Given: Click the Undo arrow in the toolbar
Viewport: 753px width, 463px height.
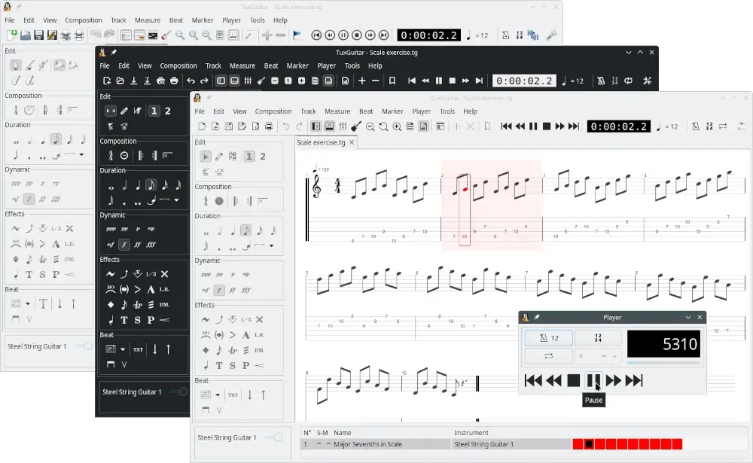Looking at the screenshot, I should [285, 126].
